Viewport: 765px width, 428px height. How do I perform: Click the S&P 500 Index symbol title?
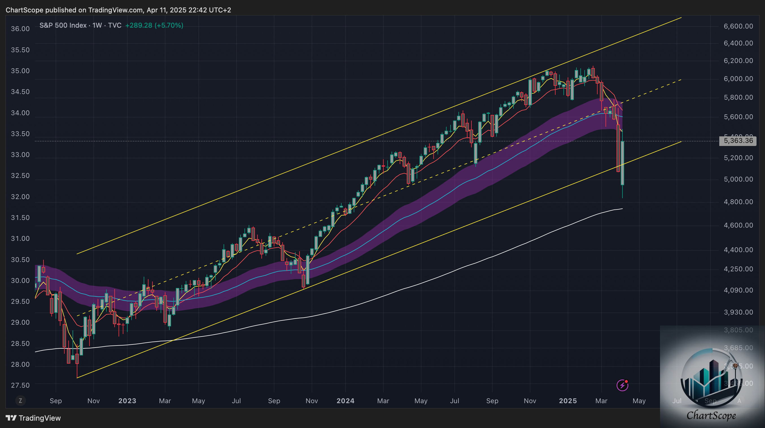[63, 25]
